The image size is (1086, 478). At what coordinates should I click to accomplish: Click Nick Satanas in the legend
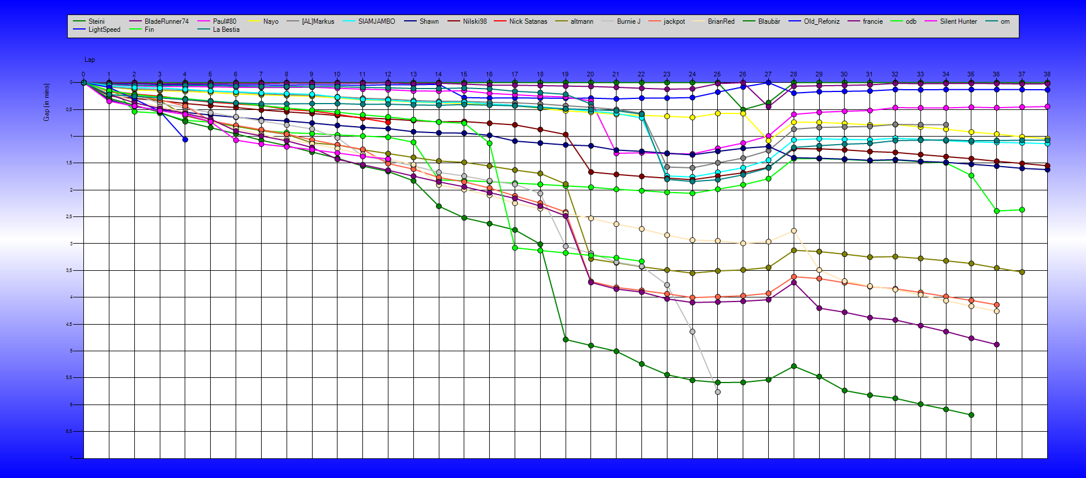pyautogui.click(x=520, y=21)
